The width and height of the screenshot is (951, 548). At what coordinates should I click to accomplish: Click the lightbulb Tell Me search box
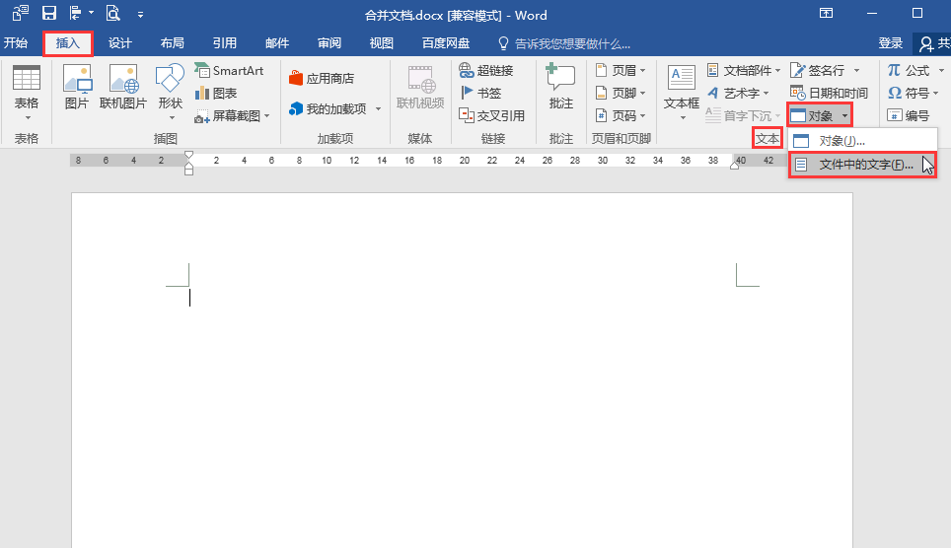[563, 43]
